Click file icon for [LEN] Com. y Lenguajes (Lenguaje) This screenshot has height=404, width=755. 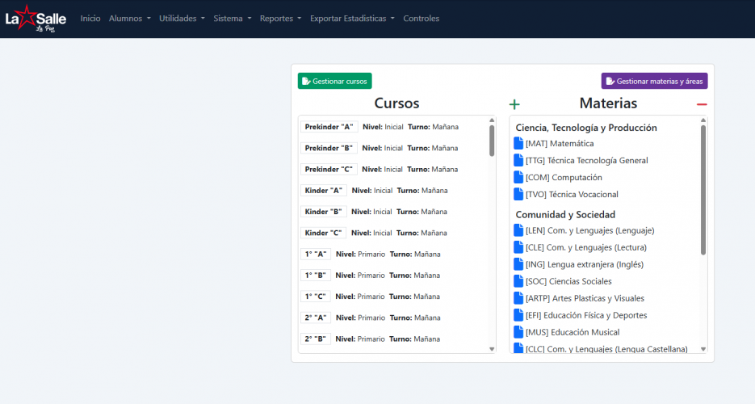tap(518, 230)
